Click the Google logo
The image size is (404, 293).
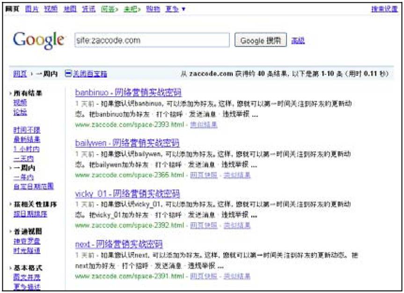(x=39, y=40)
